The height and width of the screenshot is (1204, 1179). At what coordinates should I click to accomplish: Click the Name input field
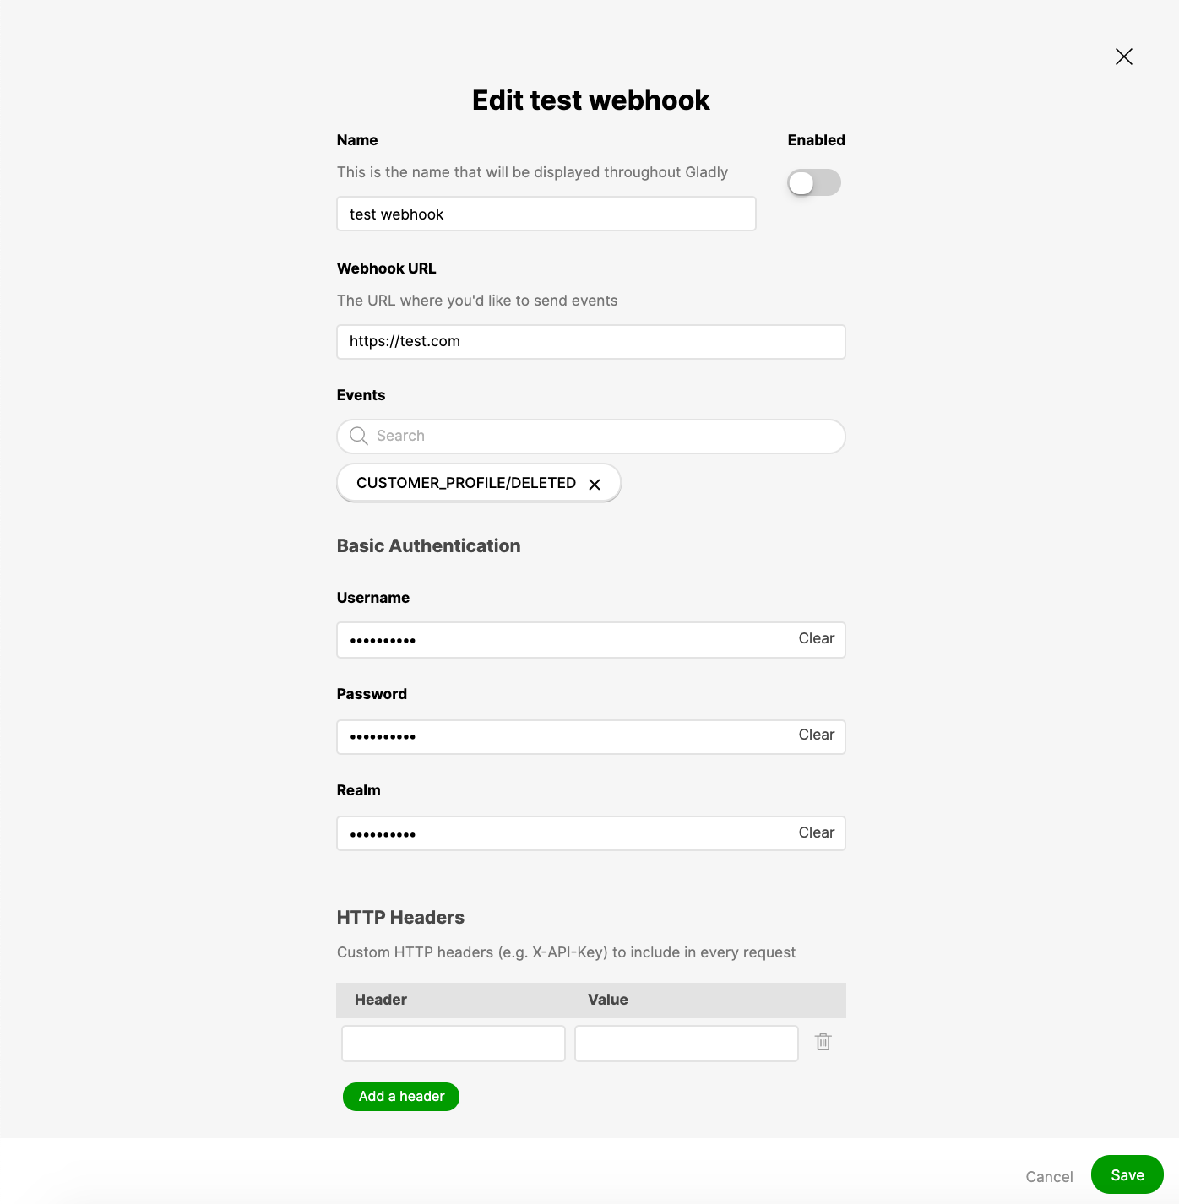(546, 214)
